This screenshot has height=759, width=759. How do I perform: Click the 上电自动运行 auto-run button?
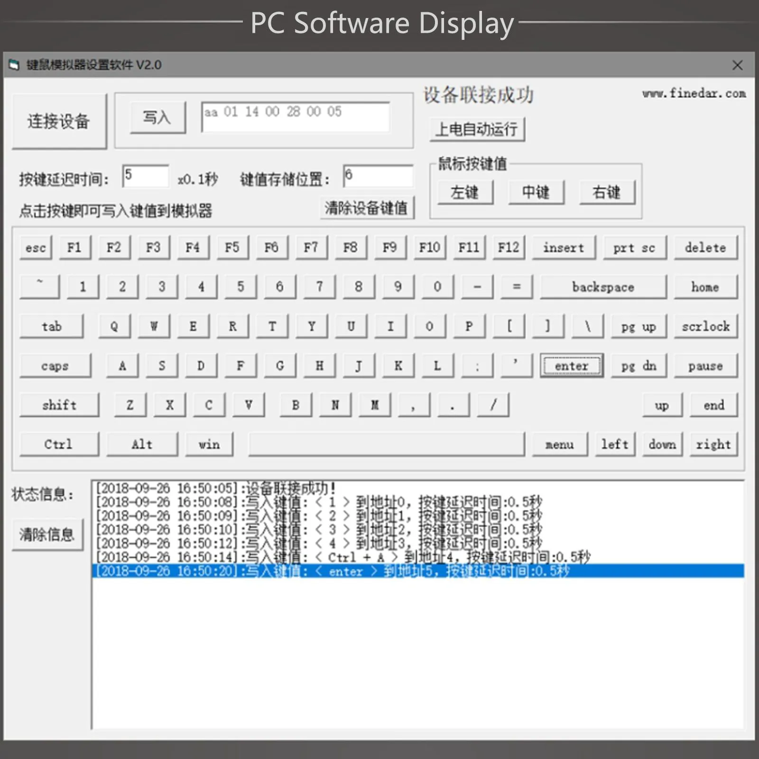477,130
